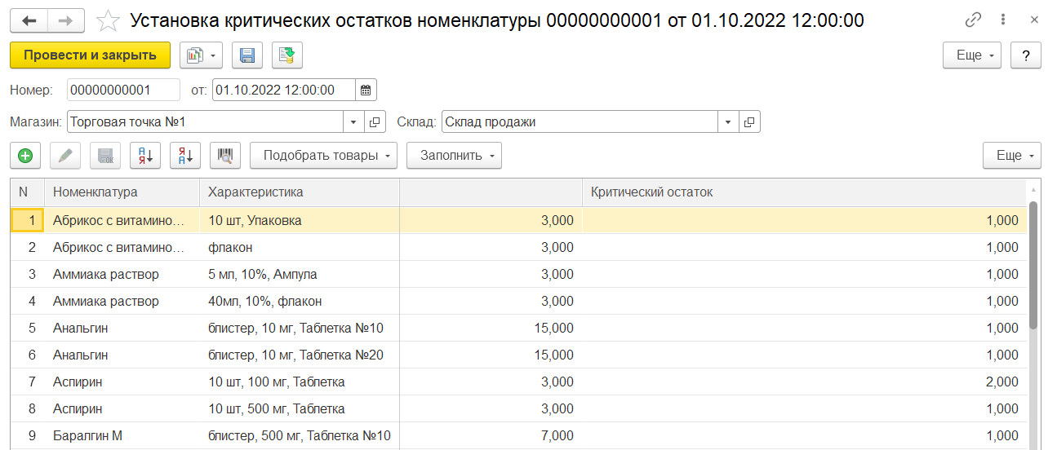Screen dimensions: 1057x450
Task: Open calendar picker for document date
Action: pyautogui.click(x=366, y=90)
